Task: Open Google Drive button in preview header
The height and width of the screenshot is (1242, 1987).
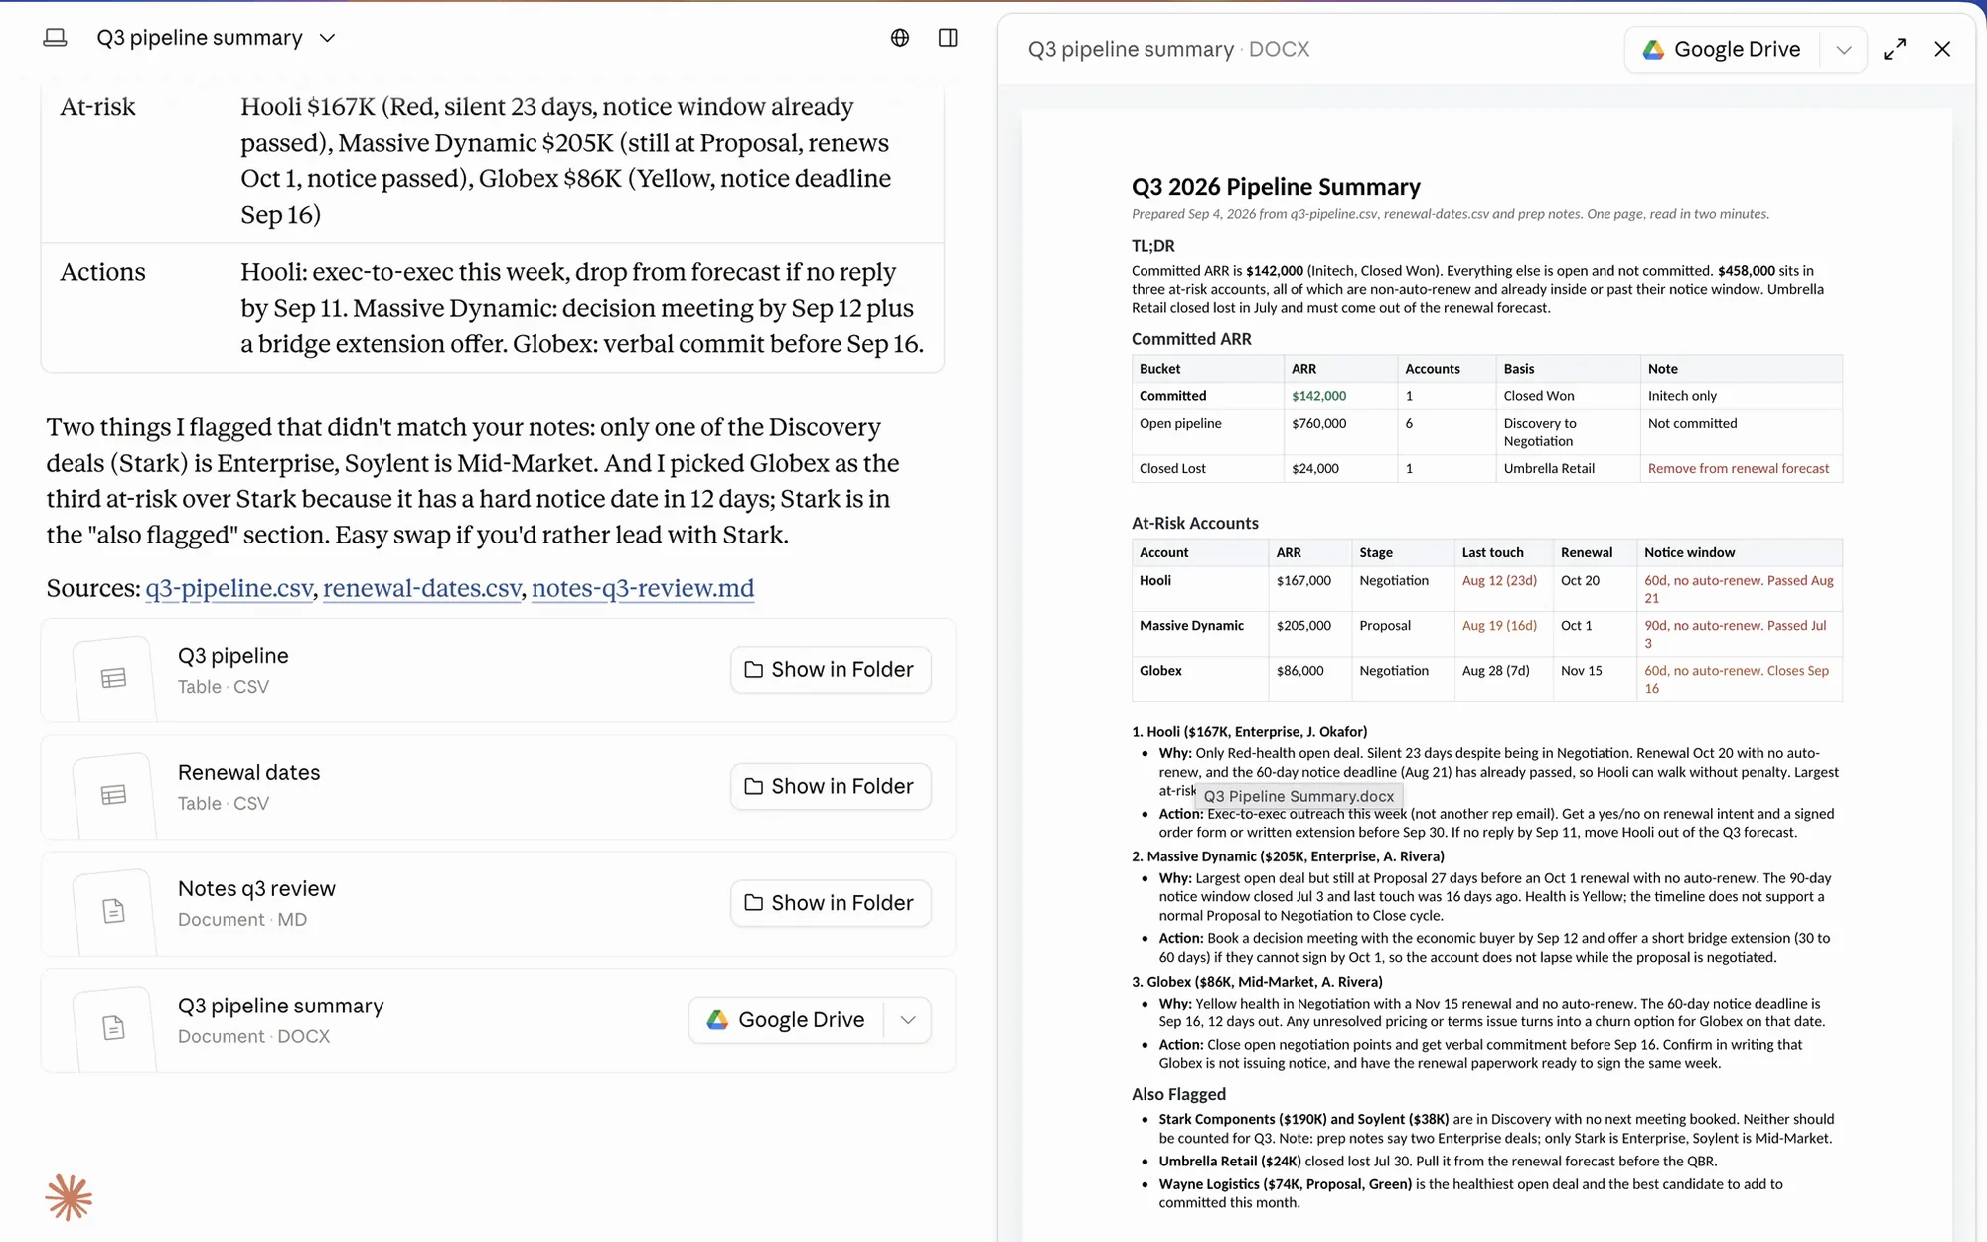Action: click(x=1722, y=49)
